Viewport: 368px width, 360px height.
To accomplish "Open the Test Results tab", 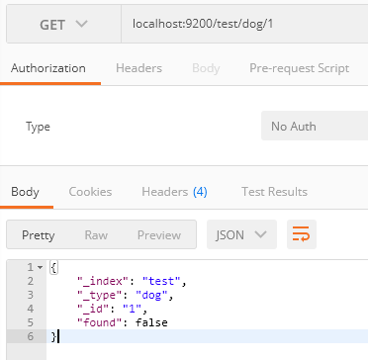I will tap(274, 192).
